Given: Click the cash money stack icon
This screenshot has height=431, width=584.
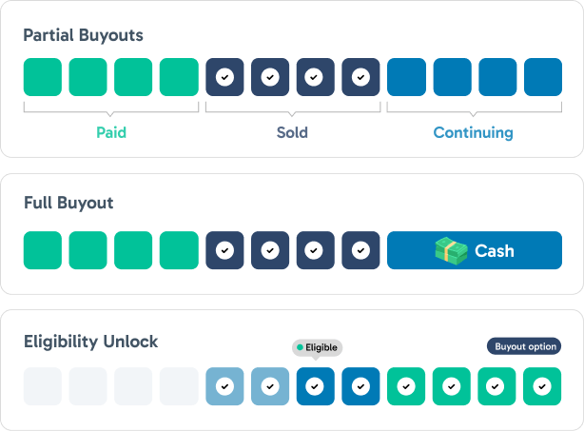Looking at the screenshot, I should 452,251.
